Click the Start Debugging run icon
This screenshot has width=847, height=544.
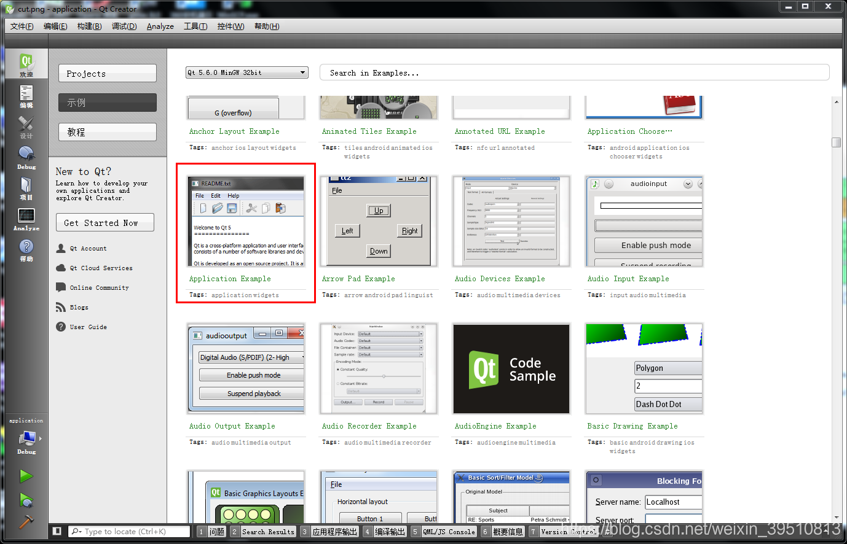[26, 500]
